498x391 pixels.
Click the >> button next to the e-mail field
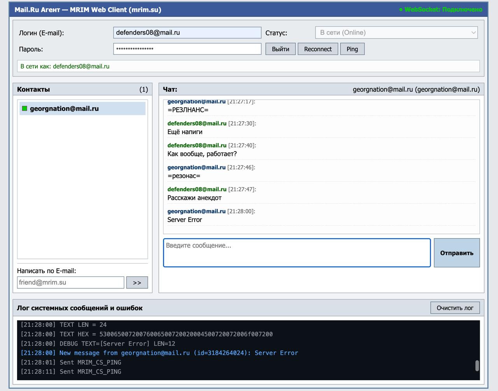click(137, 283)
